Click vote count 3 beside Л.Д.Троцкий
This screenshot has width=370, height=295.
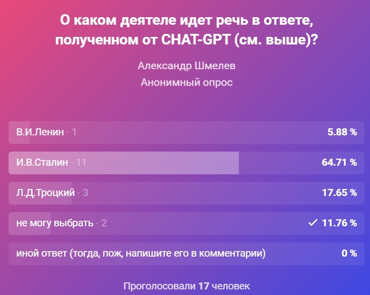[x=85, y=193]
